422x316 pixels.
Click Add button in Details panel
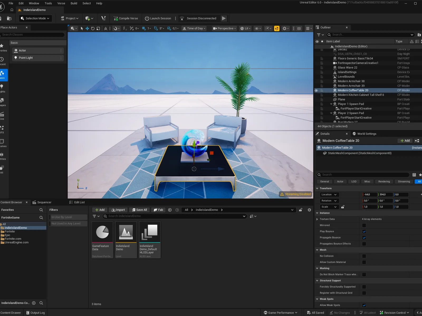click(x=405, y=141)
